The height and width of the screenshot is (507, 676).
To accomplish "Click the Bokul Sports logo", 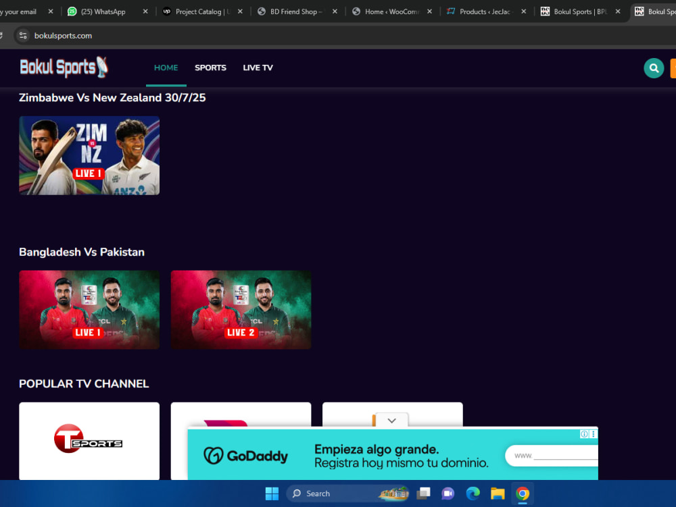I will (64, 68).
